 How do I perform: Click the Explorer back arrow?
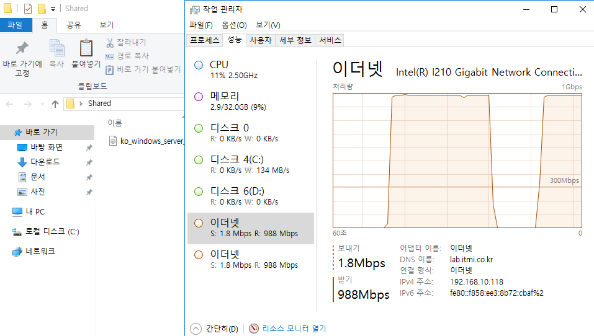(9, 104)
